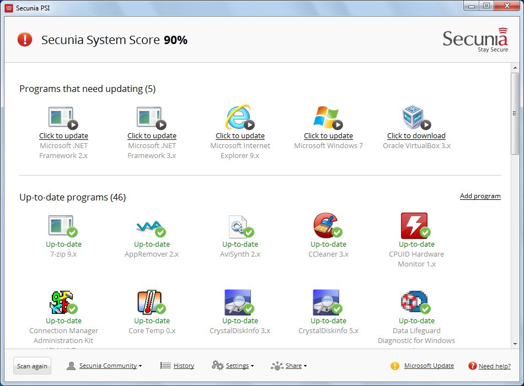524x386 pixels.
Task: Open the Need help? link
Action: 495,366
